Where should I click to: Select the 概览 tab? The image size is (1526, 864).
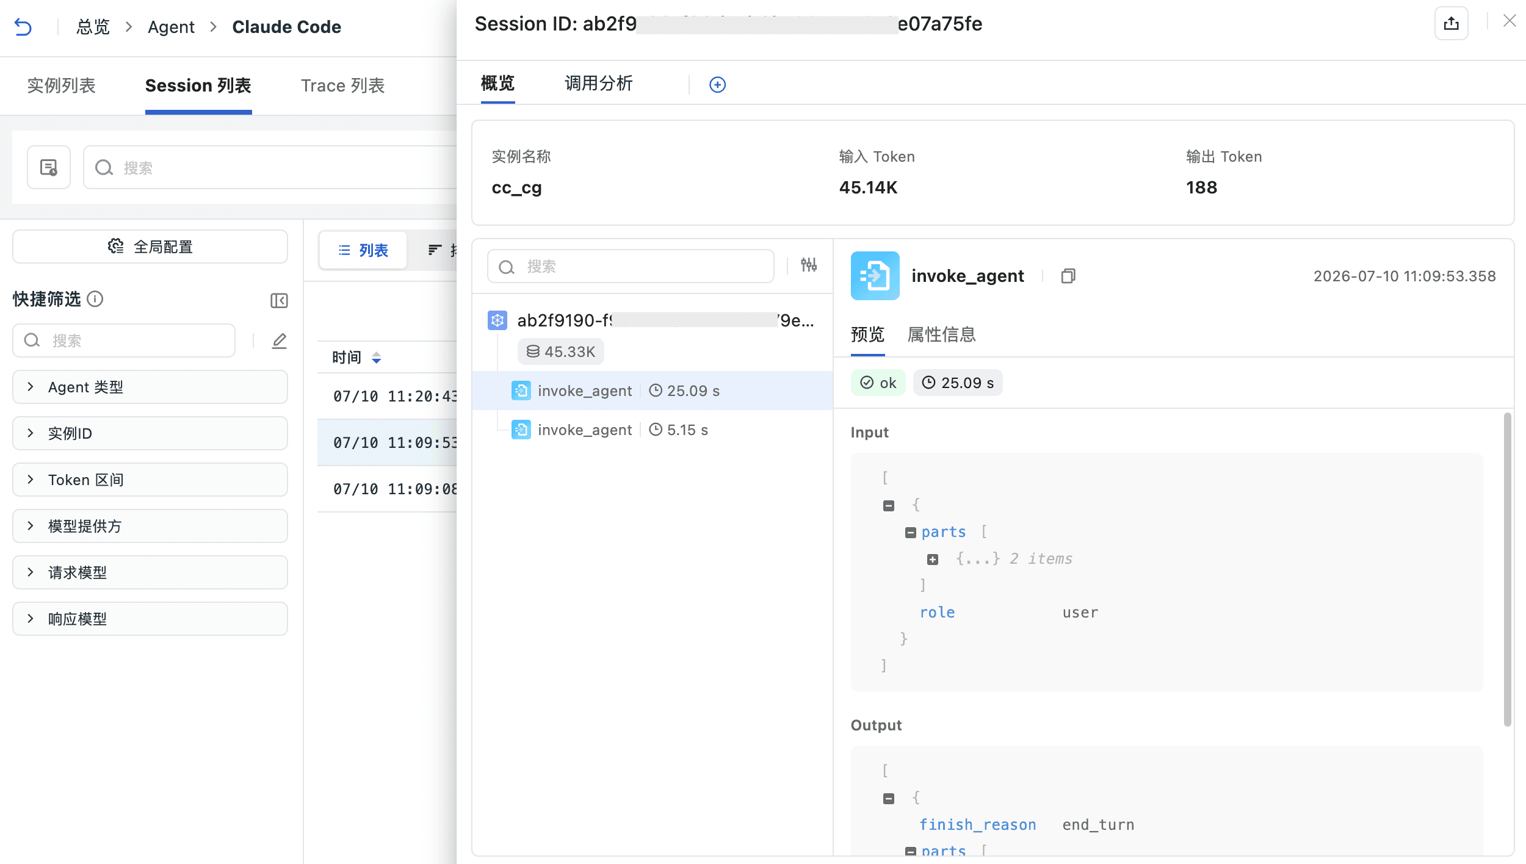pos(497,83)
